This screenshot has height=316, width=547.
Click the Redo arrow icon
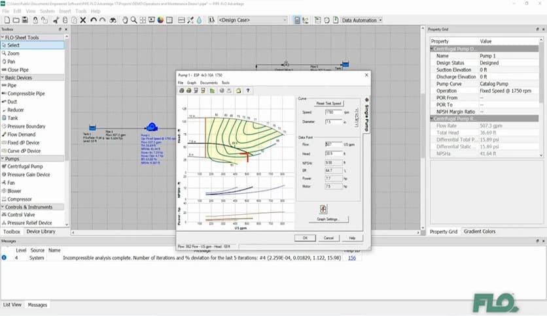(x=102, y=20)
